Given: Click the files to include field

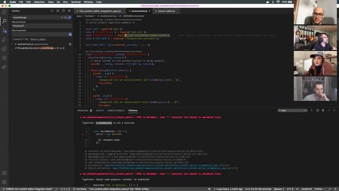Looking at the screenshot, I should 42,26.
